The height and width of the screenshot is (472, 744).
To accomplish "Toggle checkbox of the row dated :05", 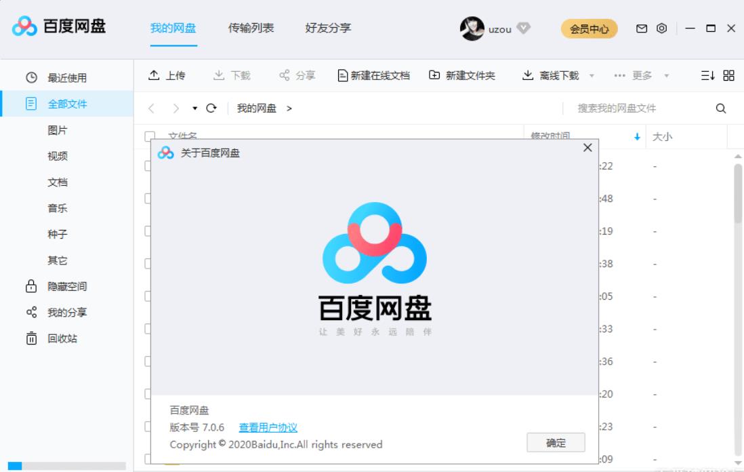I will tap(148, 296).
